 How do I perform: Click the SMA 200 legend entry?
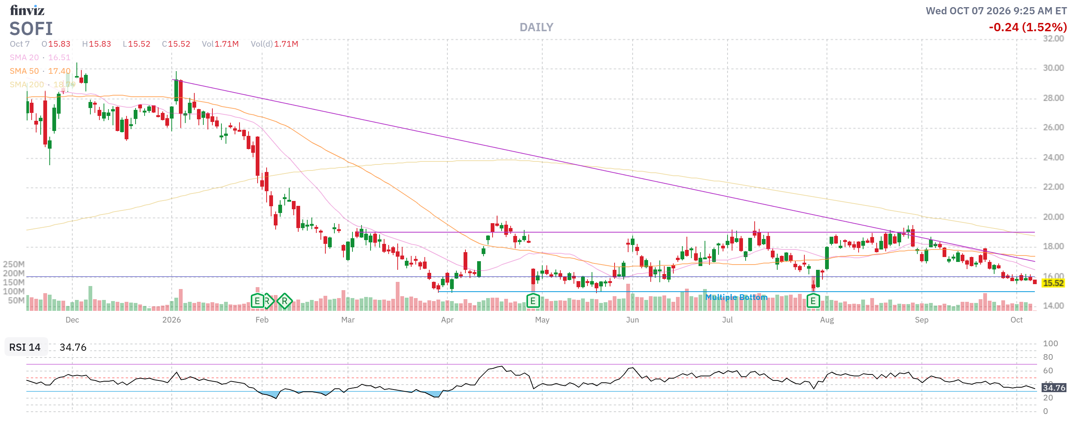42,84
